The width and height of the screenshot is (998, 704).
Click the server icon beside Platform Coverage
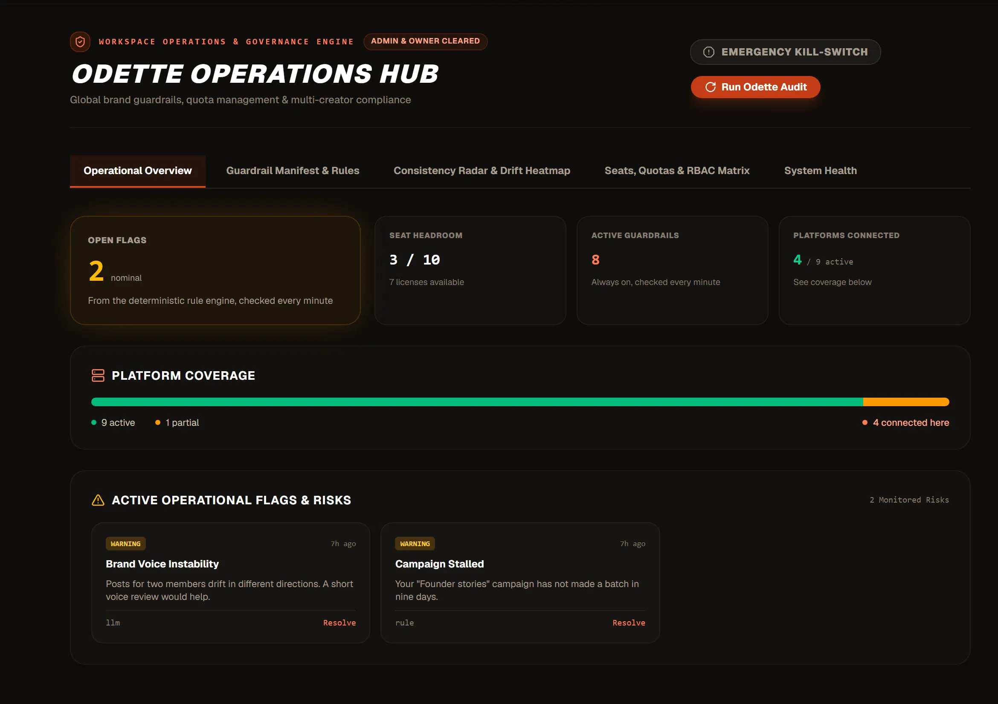[x=98, y=375]
